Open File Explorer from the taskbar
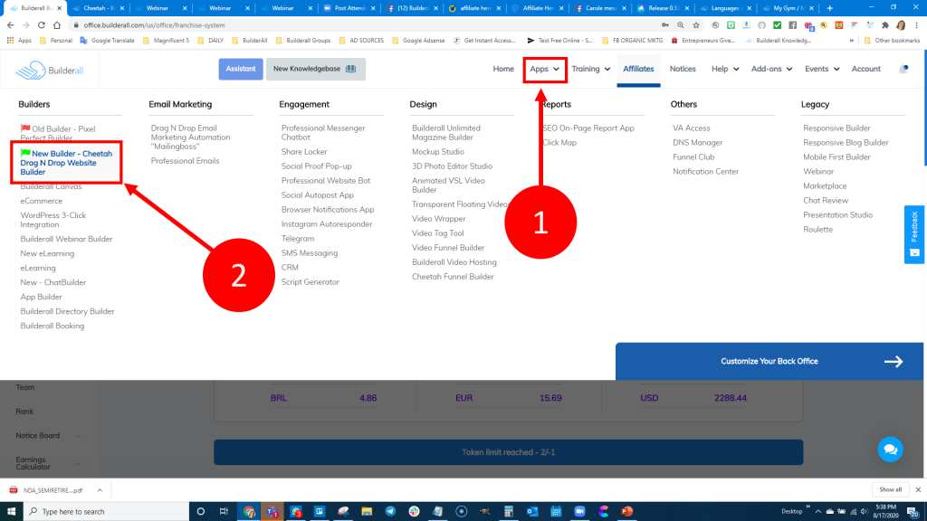 367,512
